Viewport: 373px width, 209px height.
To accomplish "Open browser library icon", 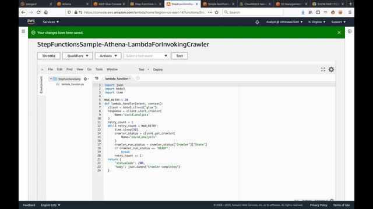I will (311, 12).
